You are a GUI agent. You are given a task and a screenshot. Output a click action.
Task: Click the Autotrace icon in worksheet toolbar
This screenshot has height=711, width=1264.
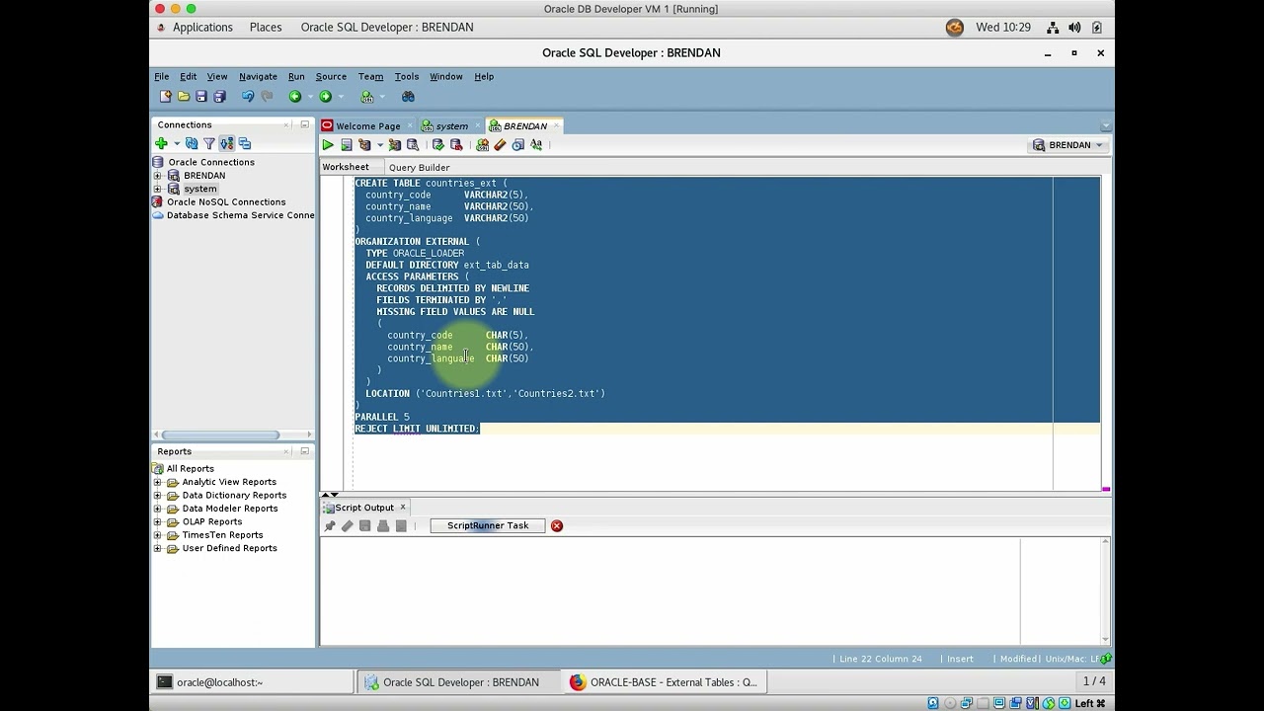pos(394,145)
